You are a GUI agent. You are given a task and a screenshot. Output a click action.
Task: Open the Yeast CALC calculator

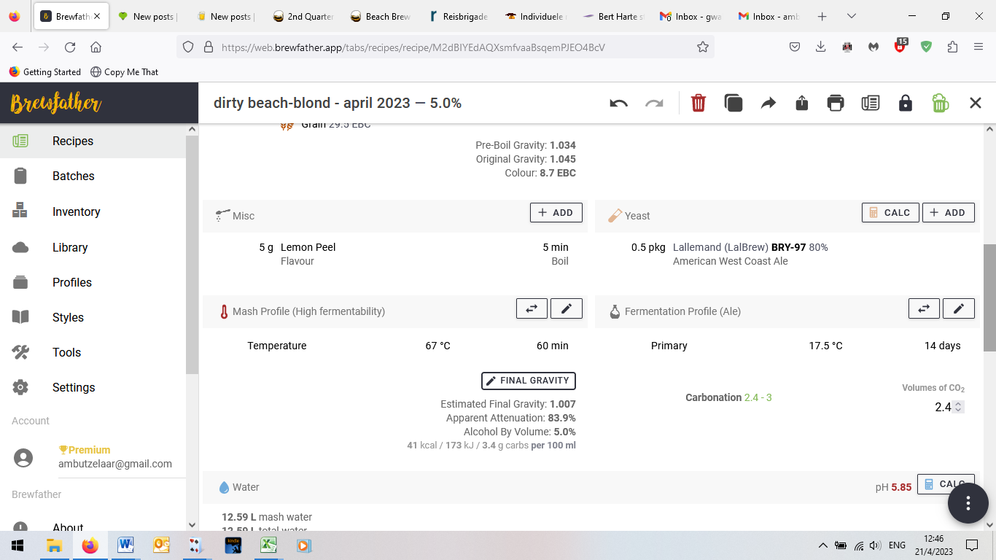(x=890, y=213)
